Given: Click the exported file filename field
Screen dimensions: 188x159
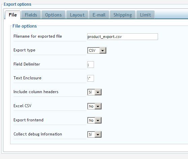Looking at the screenshot, I should [123, 37].
